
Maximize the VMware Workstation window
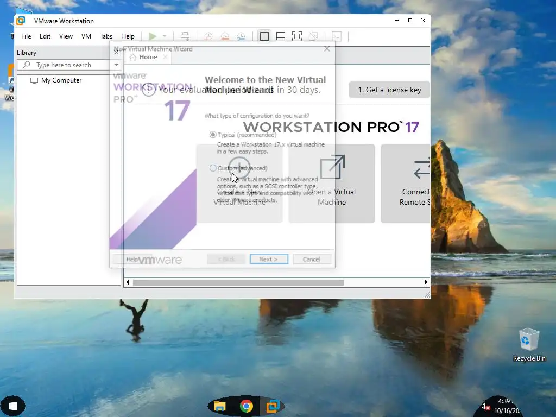[x=410, y=21]
